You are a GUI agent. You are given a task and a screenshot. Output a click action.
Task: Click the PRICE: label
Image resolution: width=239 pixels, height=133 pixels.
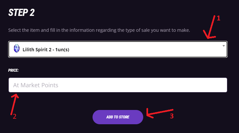pos(13,70)
